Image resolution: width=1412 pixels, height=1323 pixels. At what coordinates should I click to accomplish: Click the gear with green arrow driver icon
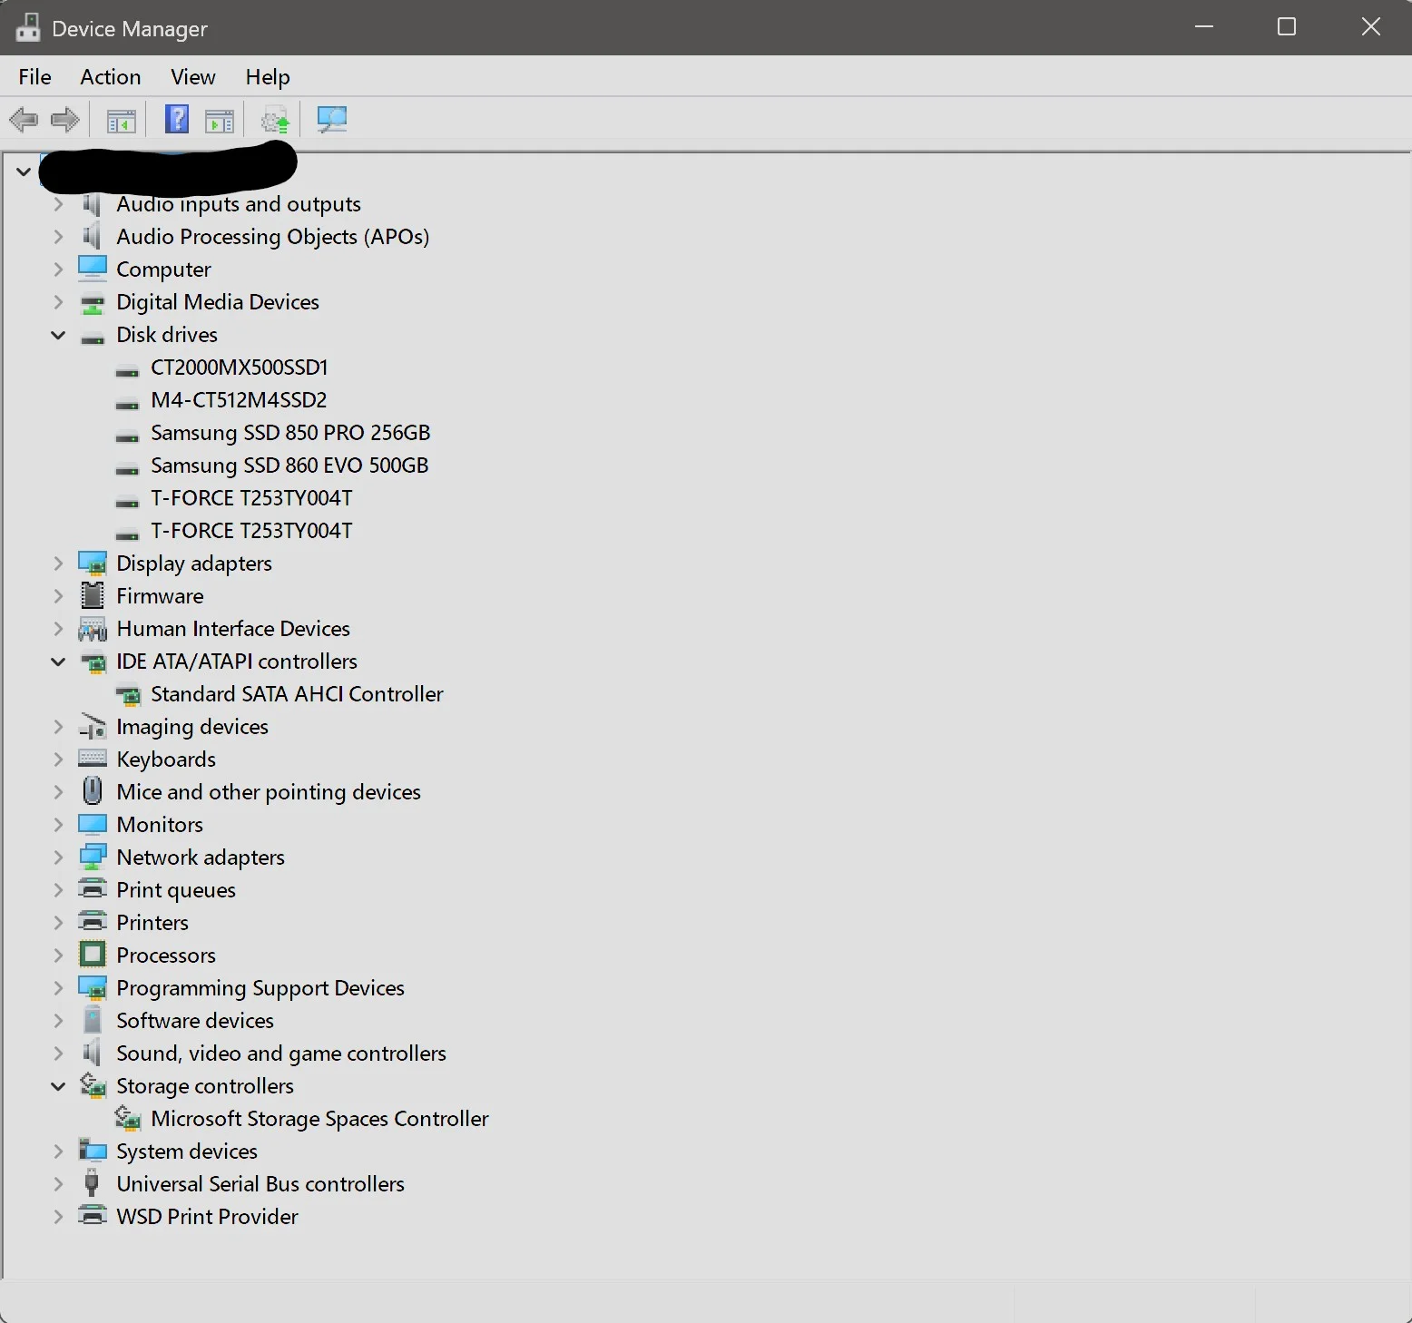coord(275,120)
